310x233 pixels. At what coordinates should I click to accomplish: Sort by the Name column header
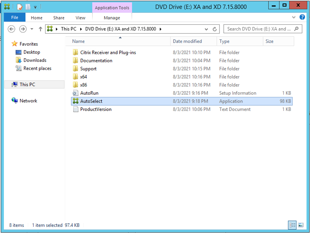tap(118, 41)
